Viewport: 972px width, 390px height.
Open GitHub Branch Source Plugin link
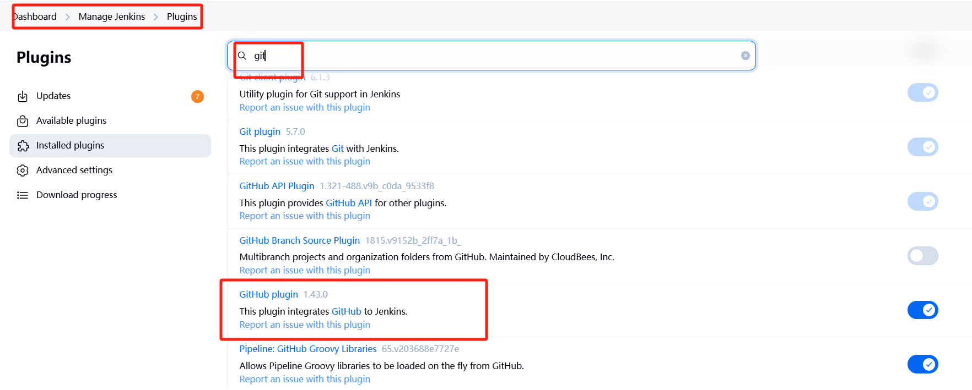click(x=299, y=240)
